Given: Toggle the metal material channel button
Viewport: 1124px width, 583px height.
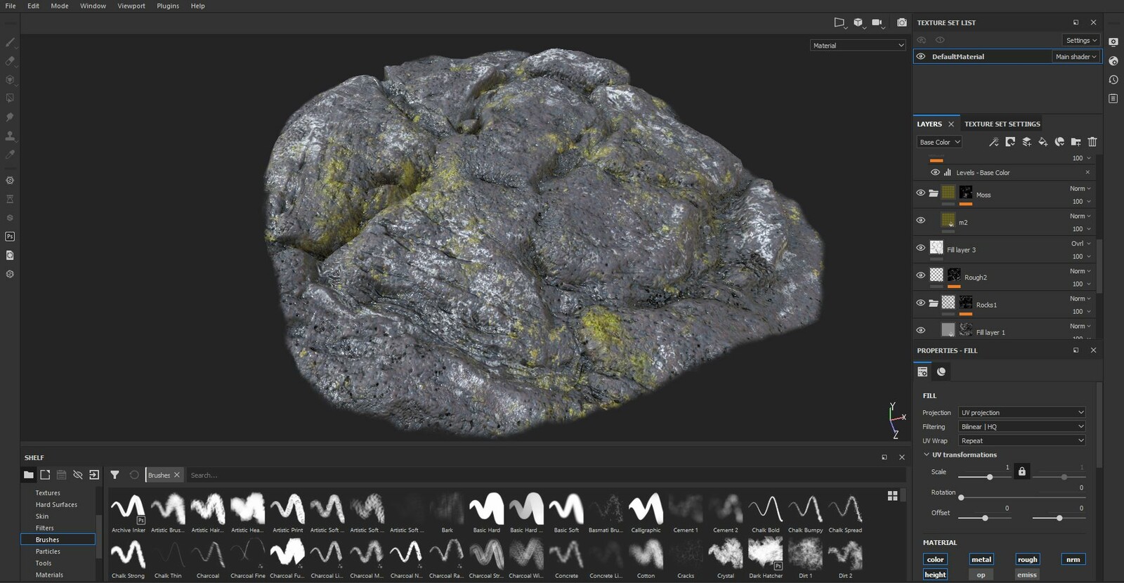Looking at the screenshot, I should coord(981,559).
